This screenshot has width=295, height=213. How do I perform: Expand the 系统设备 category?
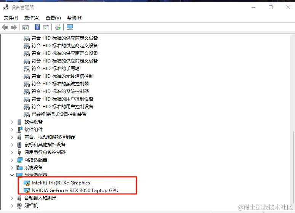point(12,168)
